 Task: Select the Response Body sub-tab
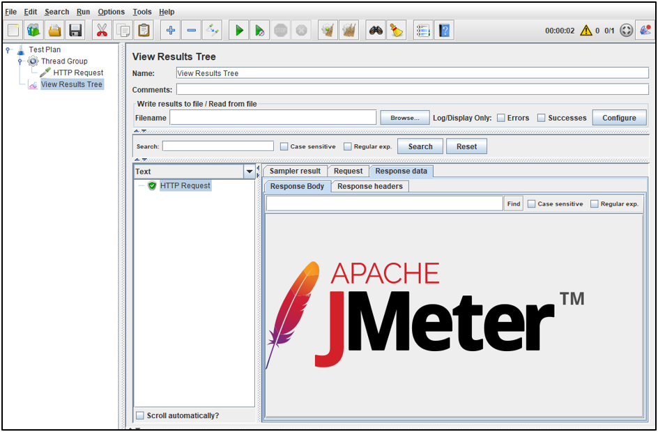(x=297, y=186)
